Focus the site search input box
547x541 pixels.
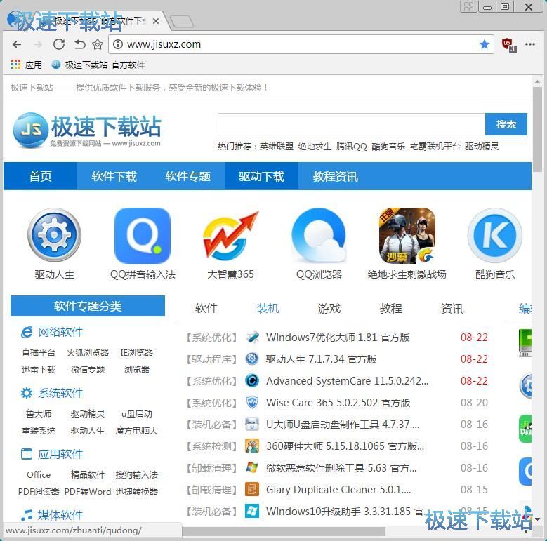coord(351,124)
